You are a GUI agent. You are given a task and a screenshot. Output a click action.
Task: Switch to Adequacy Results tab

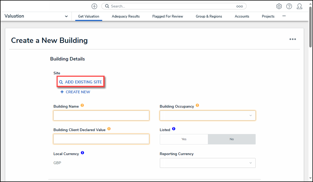[126, 16]
